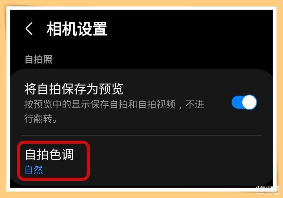
Task: Toggle the 将自拍保存为预览 switch
Action: tap(244, 102)
